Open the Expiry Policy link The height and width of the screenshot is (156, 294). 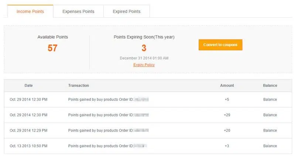click(144, 65)
